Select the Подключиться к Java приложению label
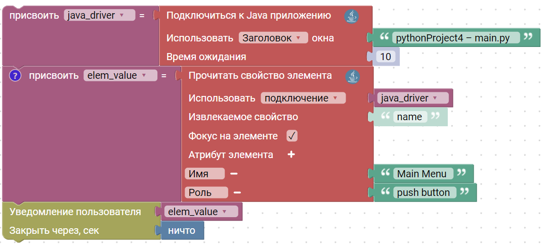The height and width of the screenshot is (252, 544). (x=249, y=15)
